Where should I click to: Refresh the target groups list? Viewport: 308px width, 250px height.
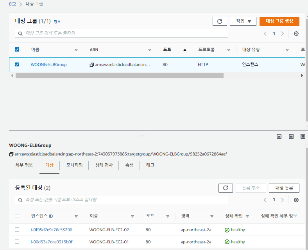pyautogui.click(x=220, y=21)
